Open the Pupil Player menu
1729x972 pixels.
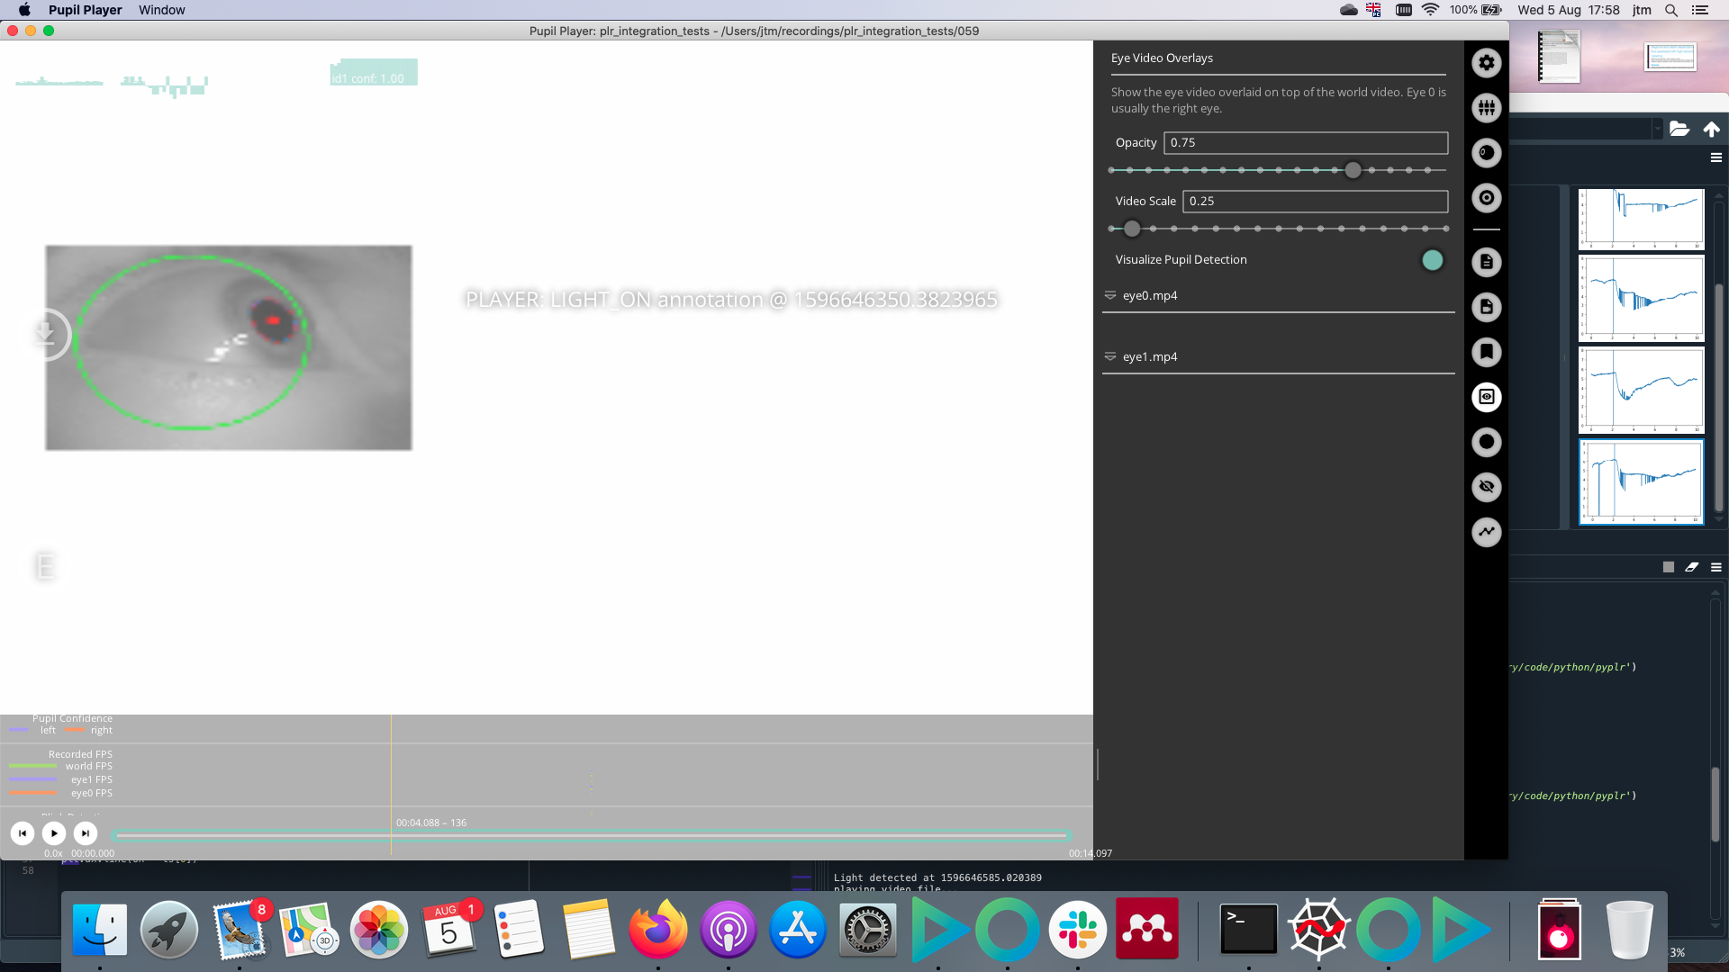[x=85, y=10]
